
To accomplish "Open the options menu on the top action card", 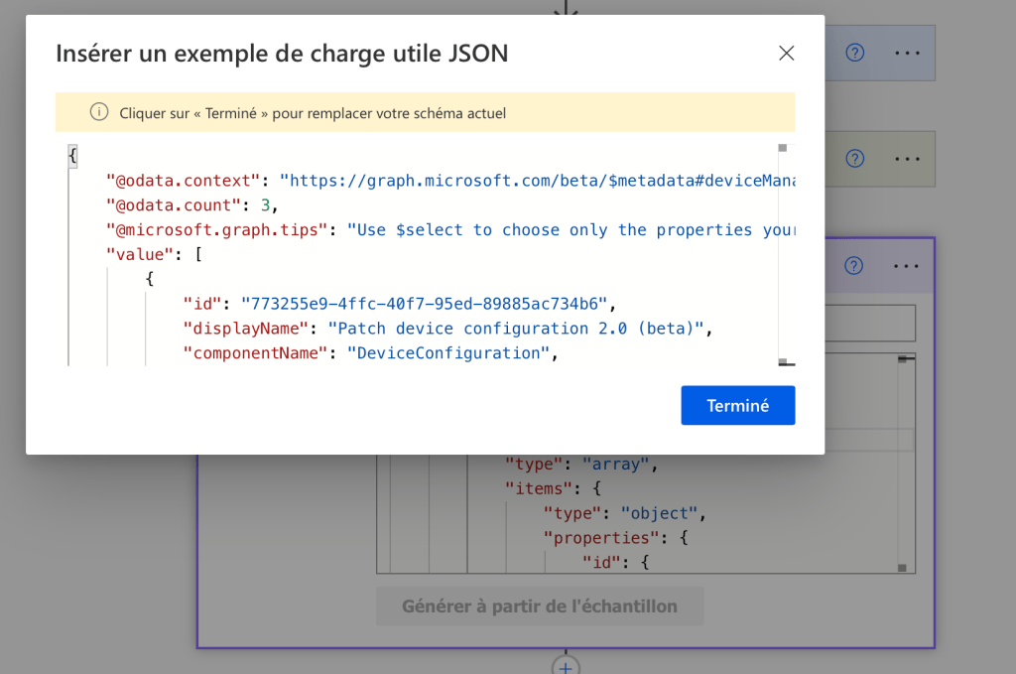I will click(906, 53).
